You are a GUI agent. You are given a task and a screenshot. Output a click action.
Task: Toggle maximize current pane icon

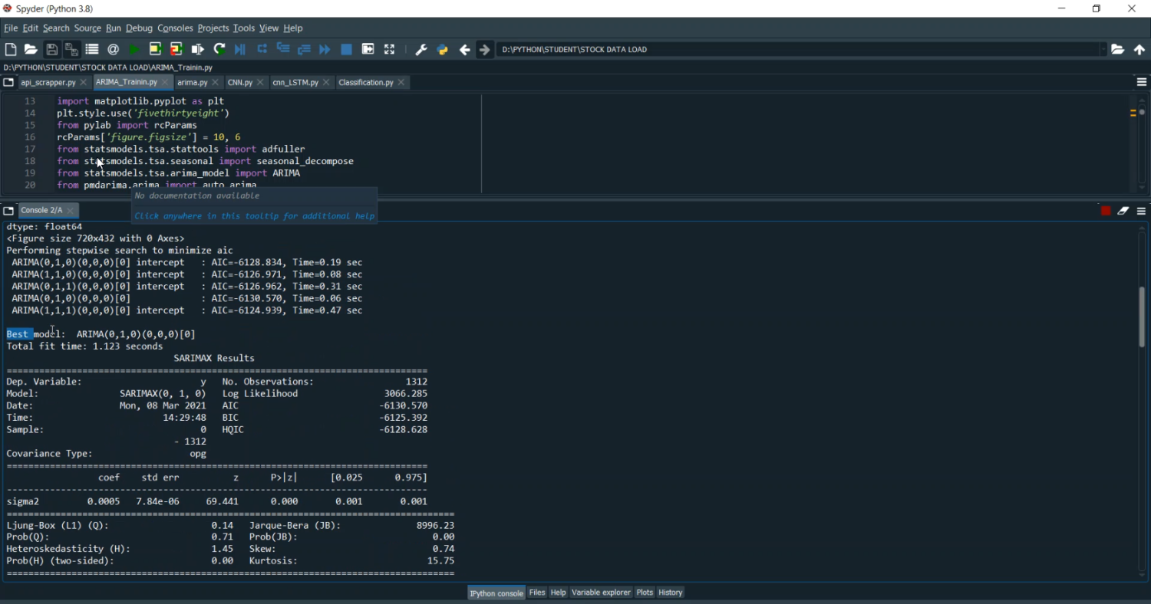(x=368, y=49)
